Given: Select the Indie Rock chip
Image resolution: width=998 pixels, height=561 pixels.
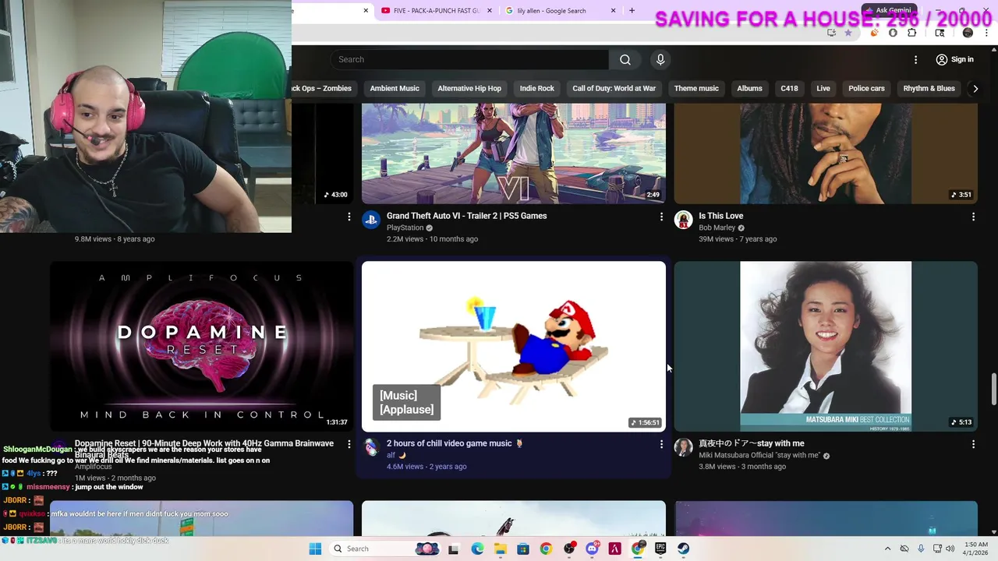Looking at the screenshot, I should (537, 88).
